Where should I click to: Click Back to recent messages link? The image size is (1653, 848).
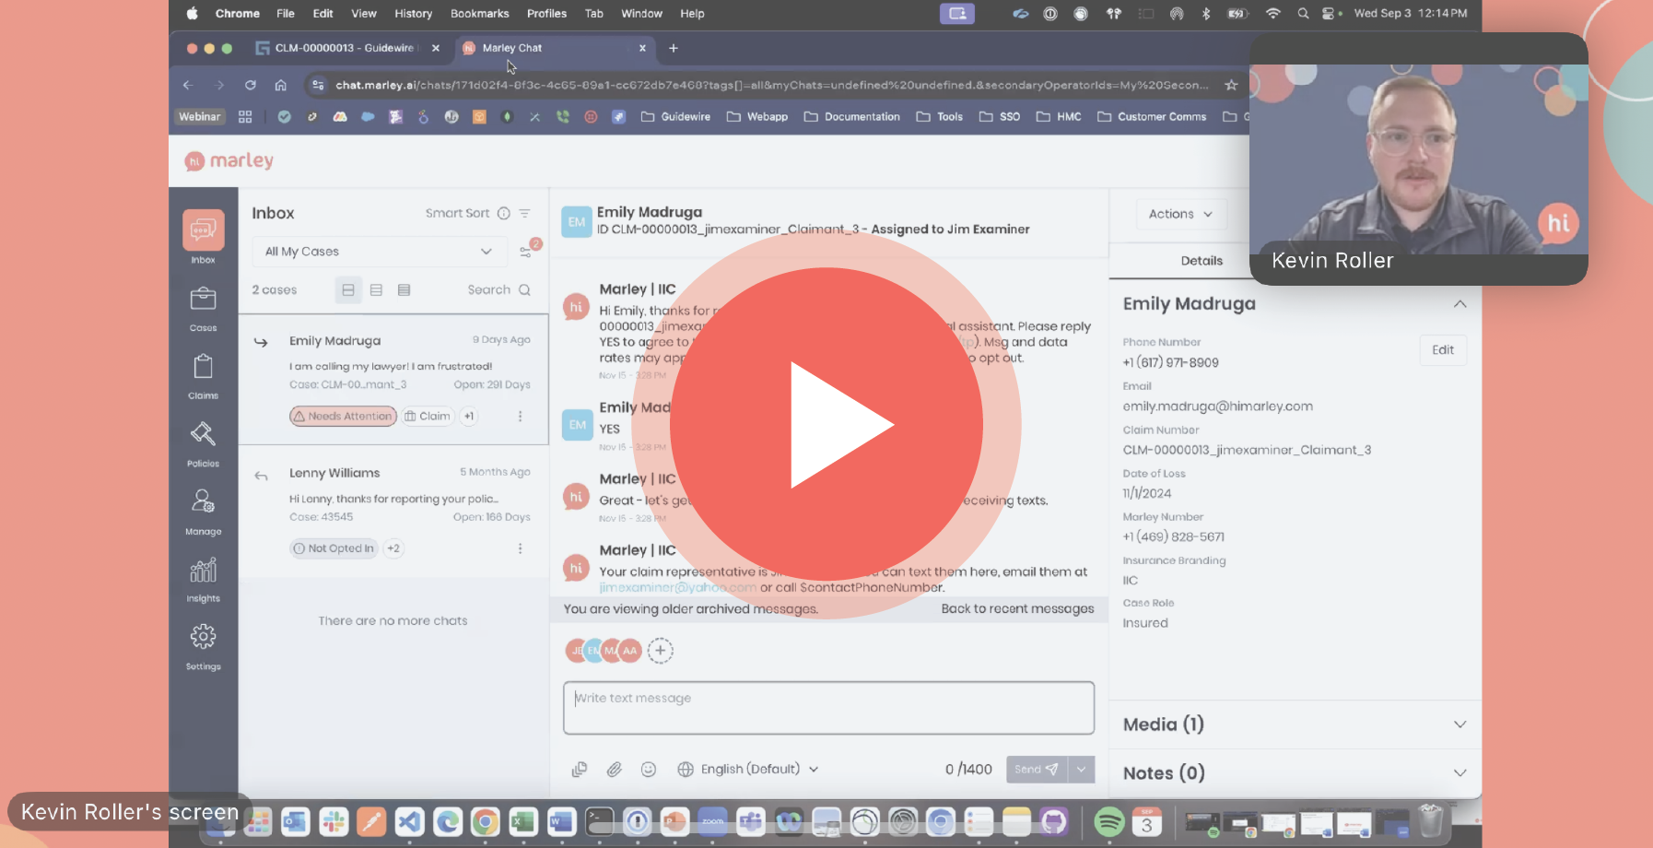tap(1017, 609)
